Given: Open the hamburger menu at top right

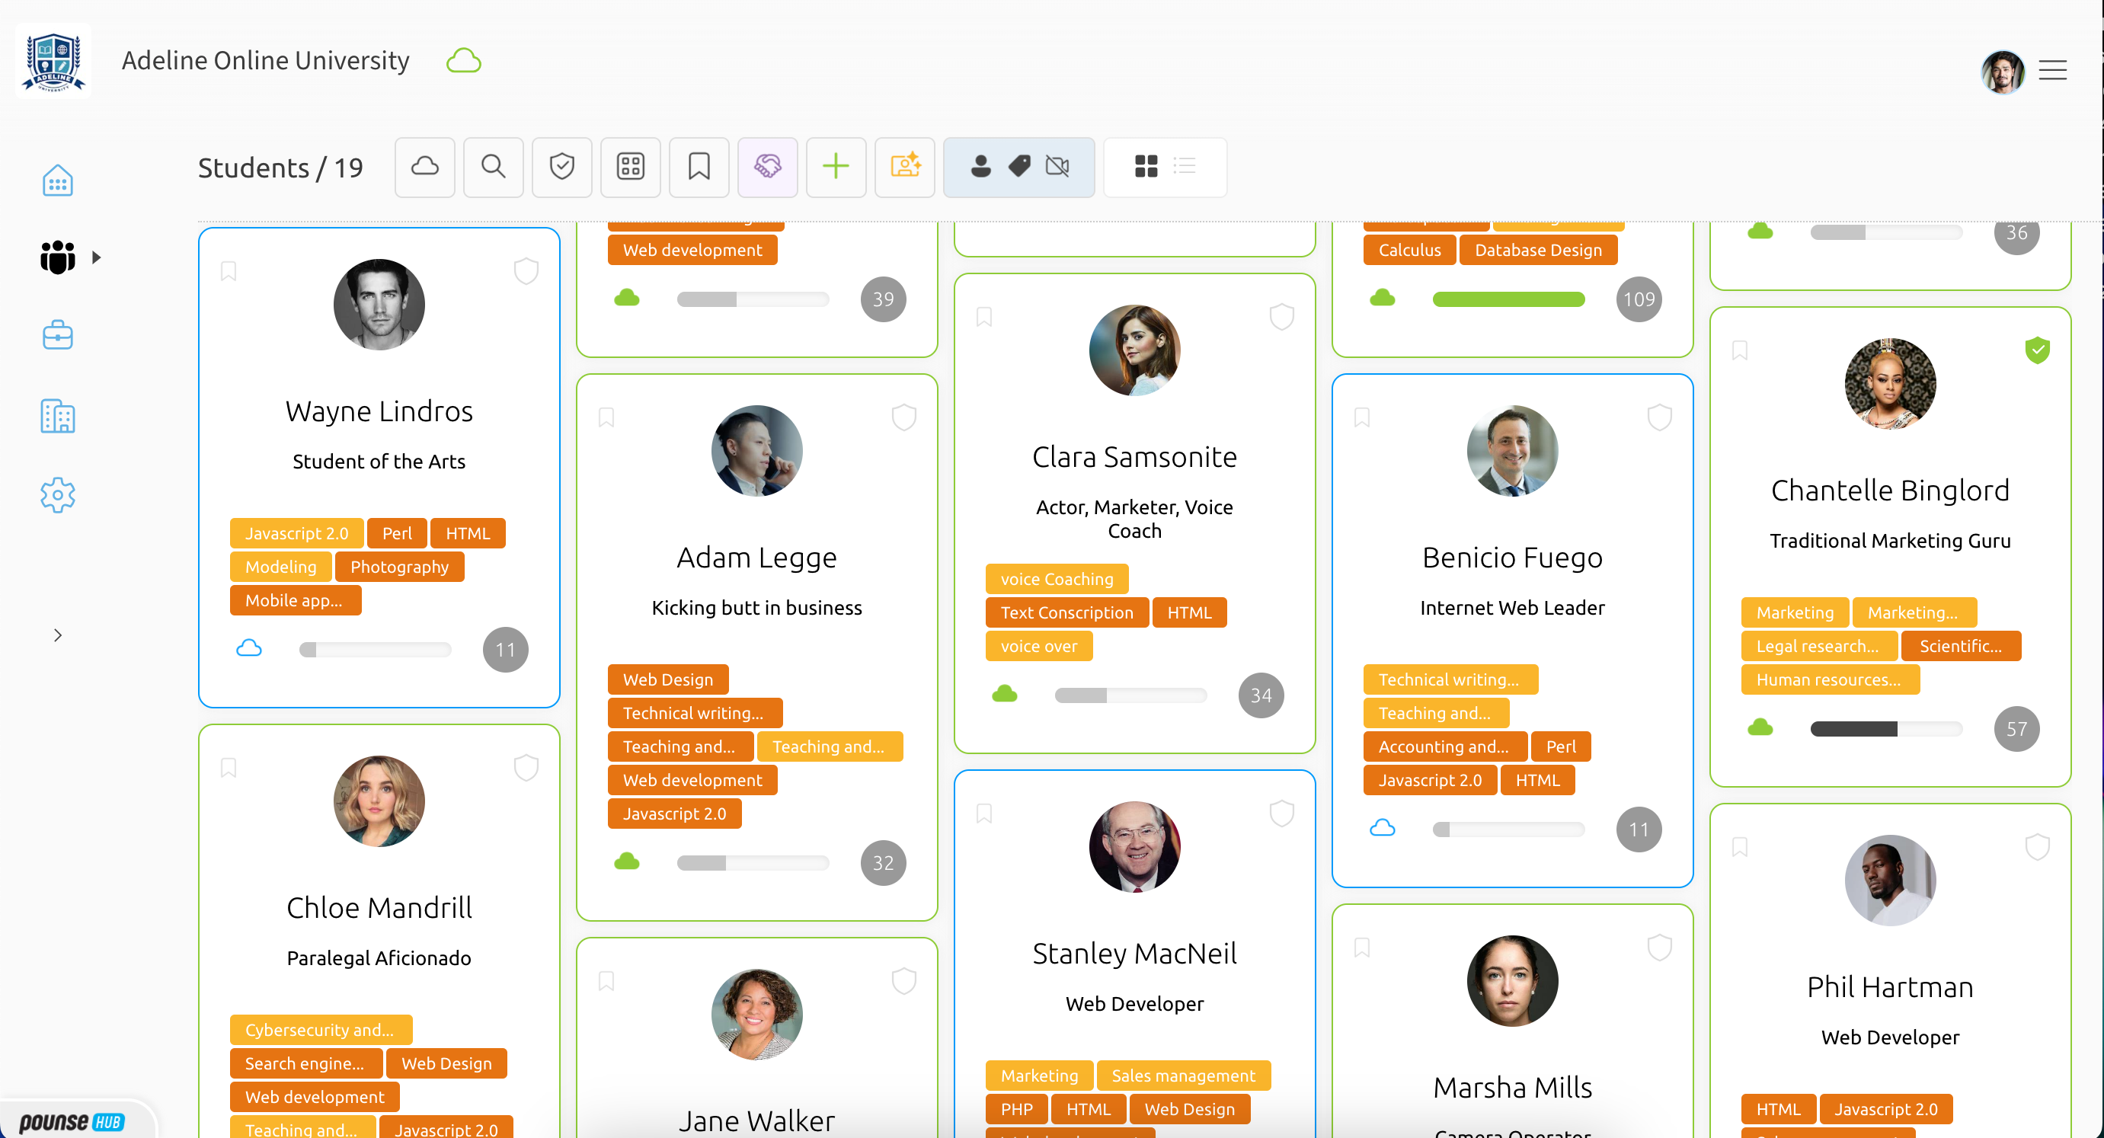Looking at the screenshot, I should click(2052, 70).
